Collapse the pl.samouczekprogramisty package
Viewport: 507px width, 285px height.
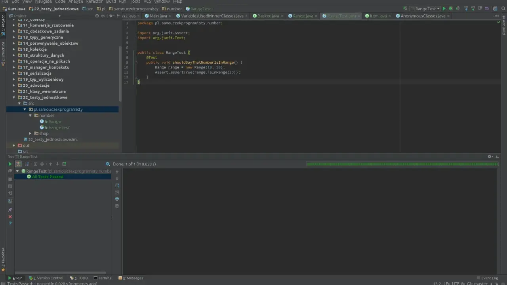(x=25, y=109)
